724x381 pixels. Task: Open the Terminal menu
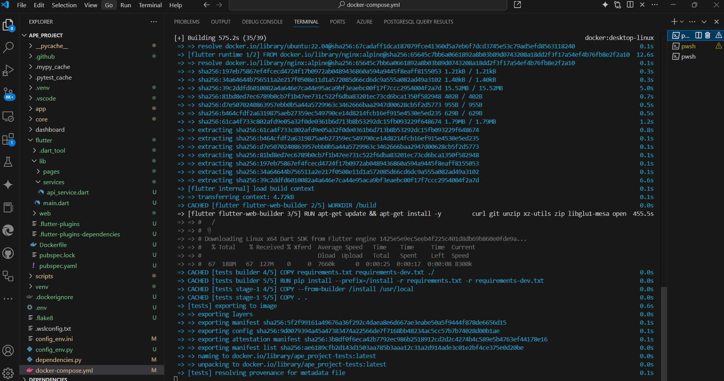pos(150,5)
